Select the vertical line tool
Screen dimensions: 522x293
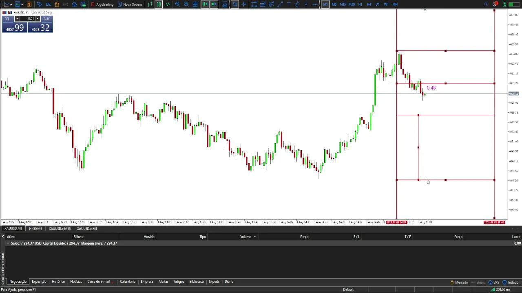306,4
